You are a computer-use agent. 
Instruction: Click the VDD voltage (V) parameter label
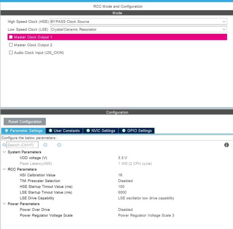point(33,158)
